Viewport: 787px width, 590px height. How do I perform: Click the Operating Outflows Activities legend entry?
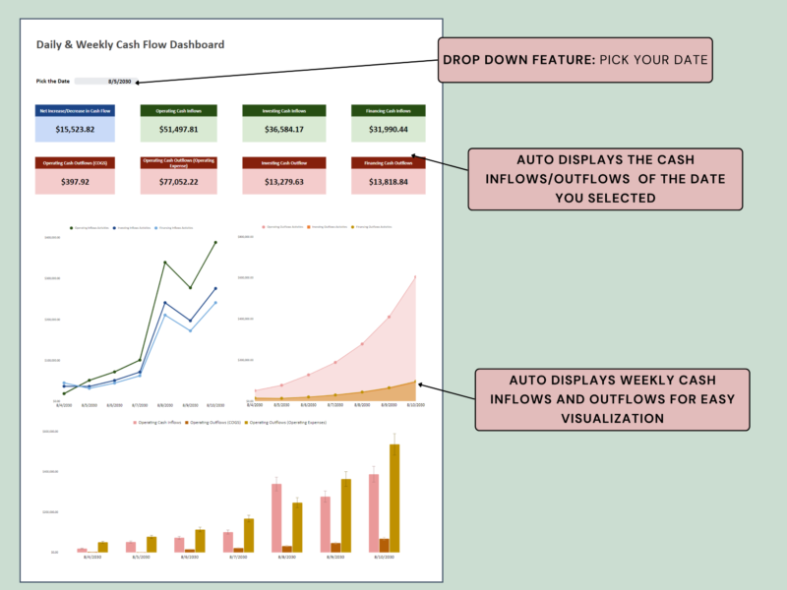282,227
